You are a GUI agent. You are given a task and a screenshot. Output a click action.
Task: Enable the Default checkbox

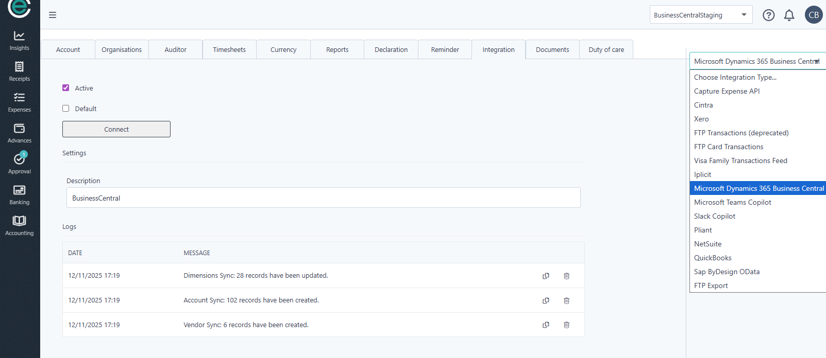pyautogui.click(x=66, y=109)
